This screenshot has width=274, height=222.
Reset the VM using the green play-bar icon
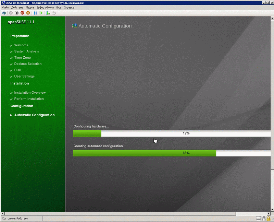tap(41, 13)
